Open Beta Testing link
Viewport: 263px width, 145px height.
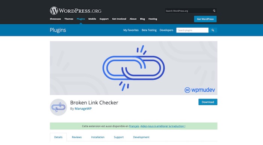(x=149, y=30)
